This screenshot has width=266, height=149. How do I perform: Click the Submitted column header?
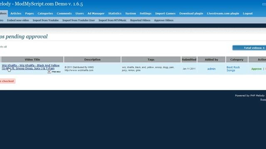pos(189,60)
